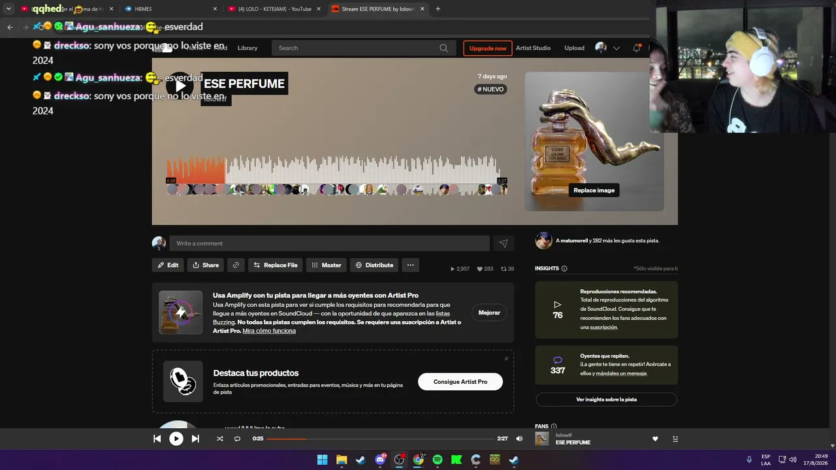Click the Replace File button
836x470 pixels.
pyautogui.click(x=275, y=265)
